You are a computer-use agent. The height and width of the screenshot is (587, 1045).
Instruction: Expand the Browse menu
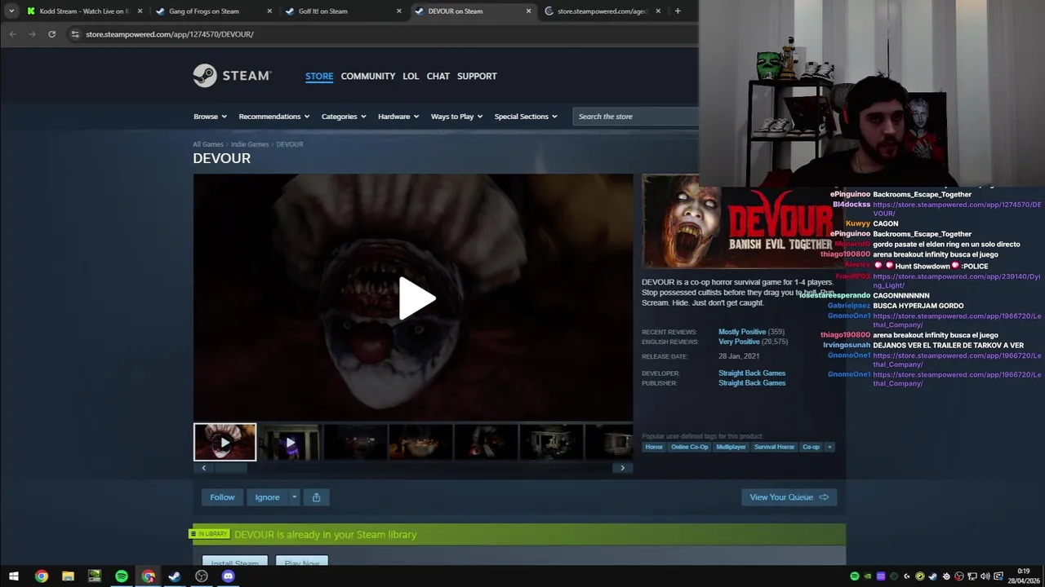pyautogui.click(x=210, y=117)
